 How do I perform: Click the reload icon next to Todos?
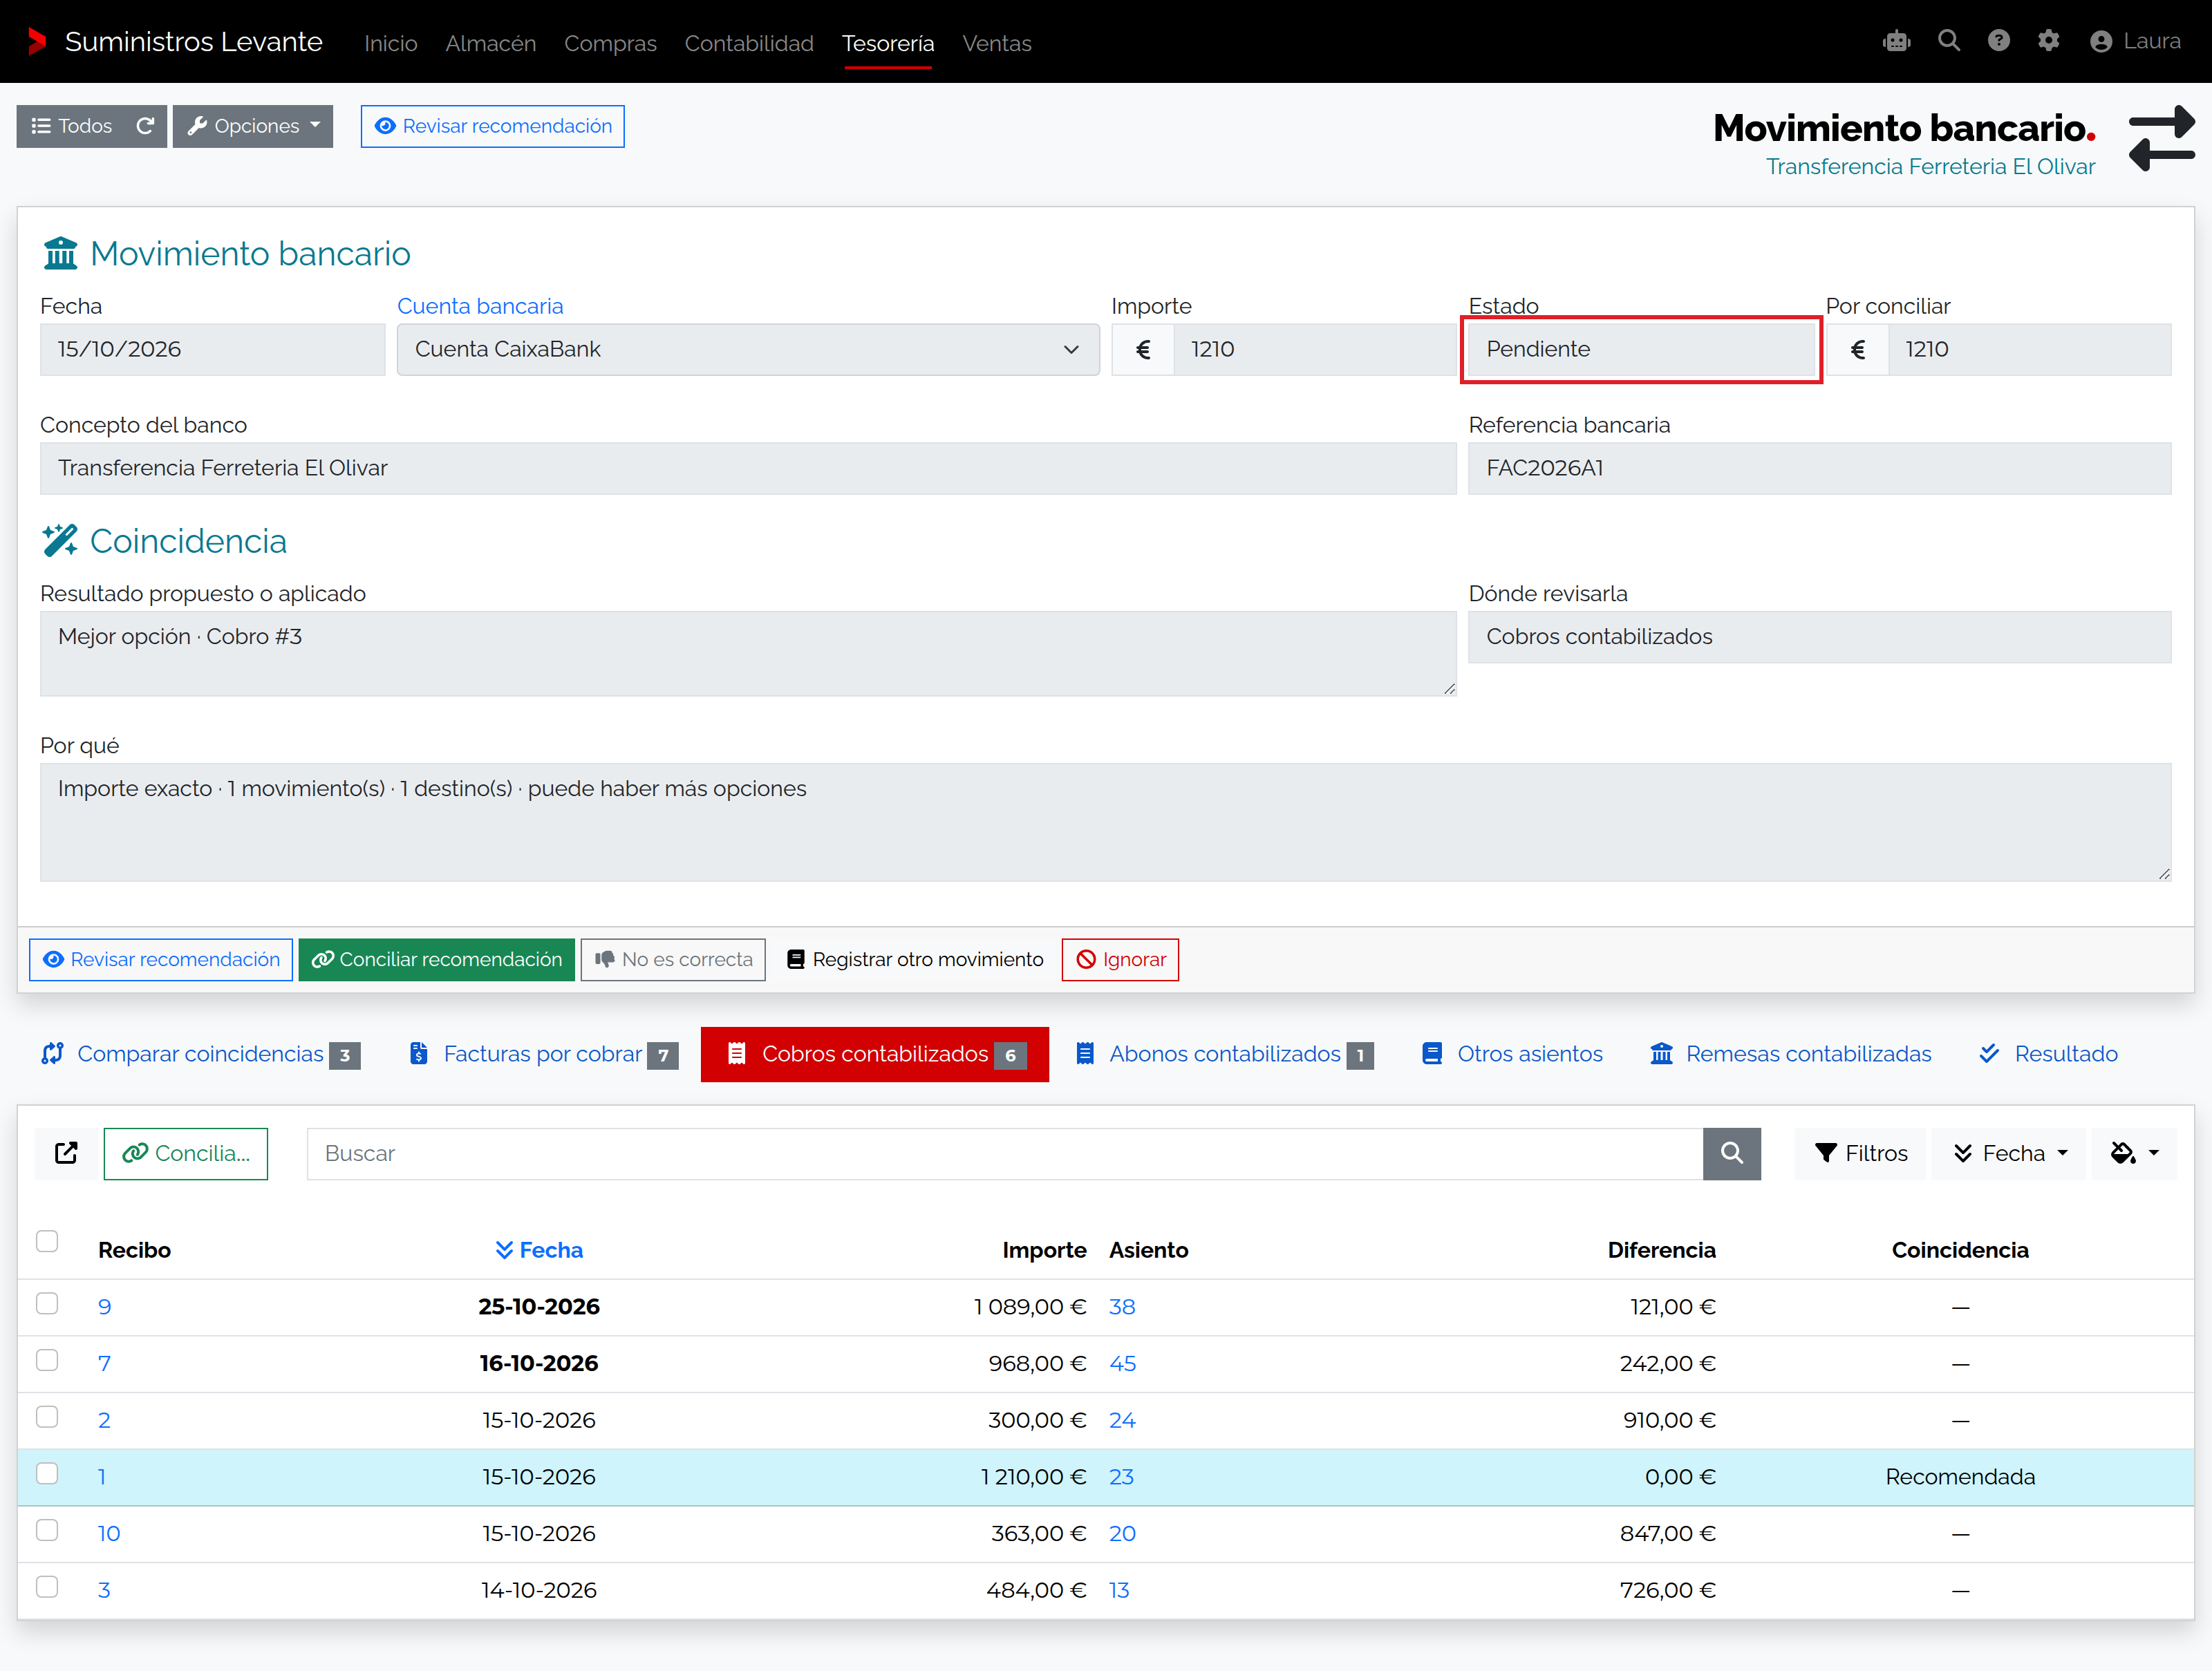tap(146, 126)
